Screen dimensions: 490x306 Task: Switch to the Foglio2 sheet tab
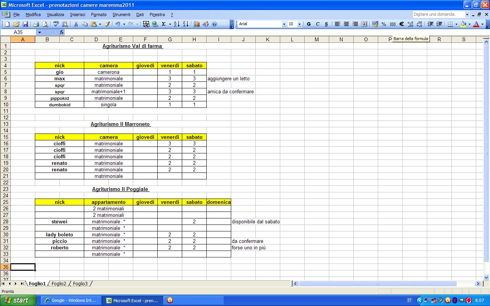59,284
